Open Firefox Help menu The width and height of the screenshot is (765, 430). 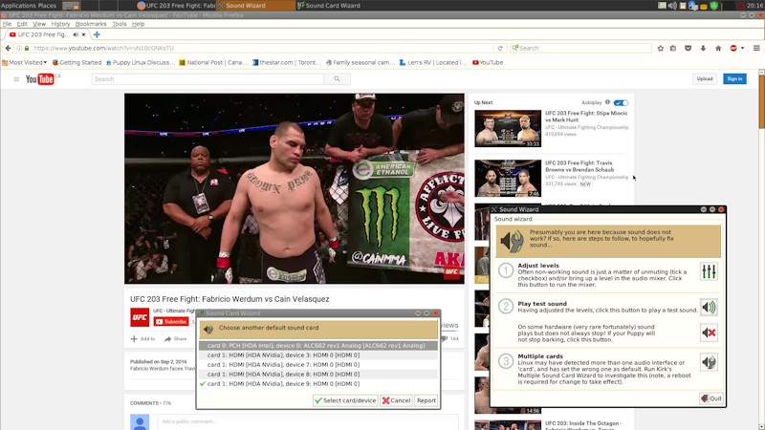click(138, 24)
